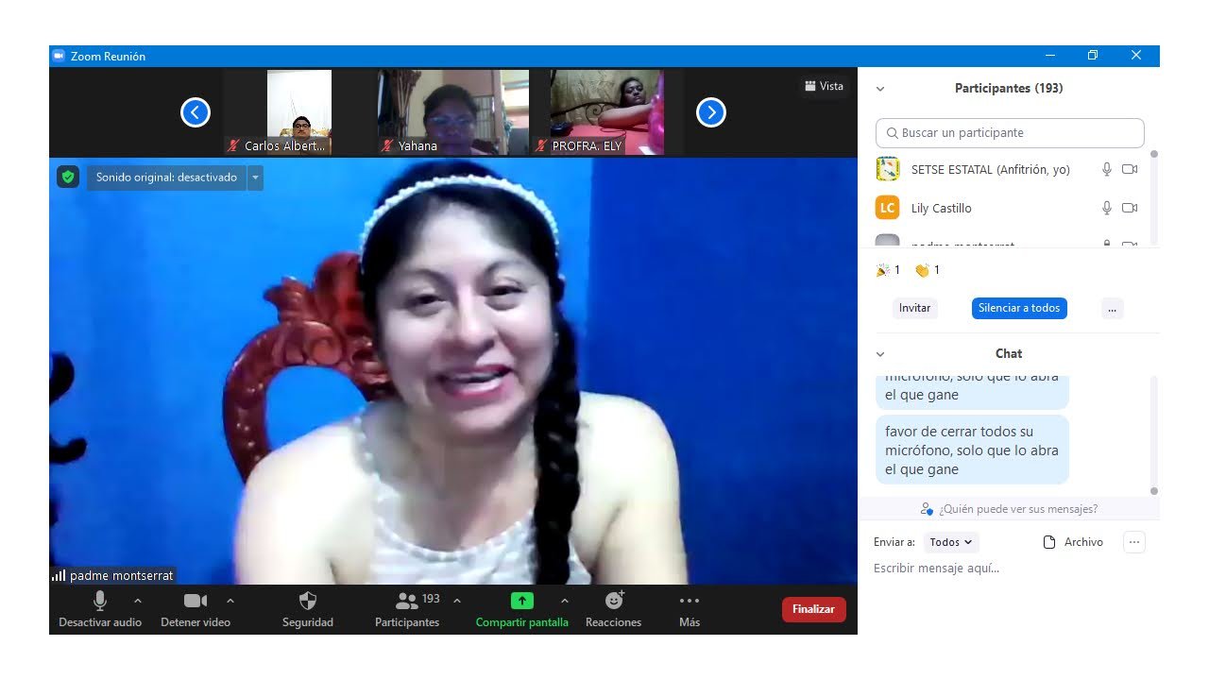Focus the Buscar un participante search field

[x=1010, y=133]
